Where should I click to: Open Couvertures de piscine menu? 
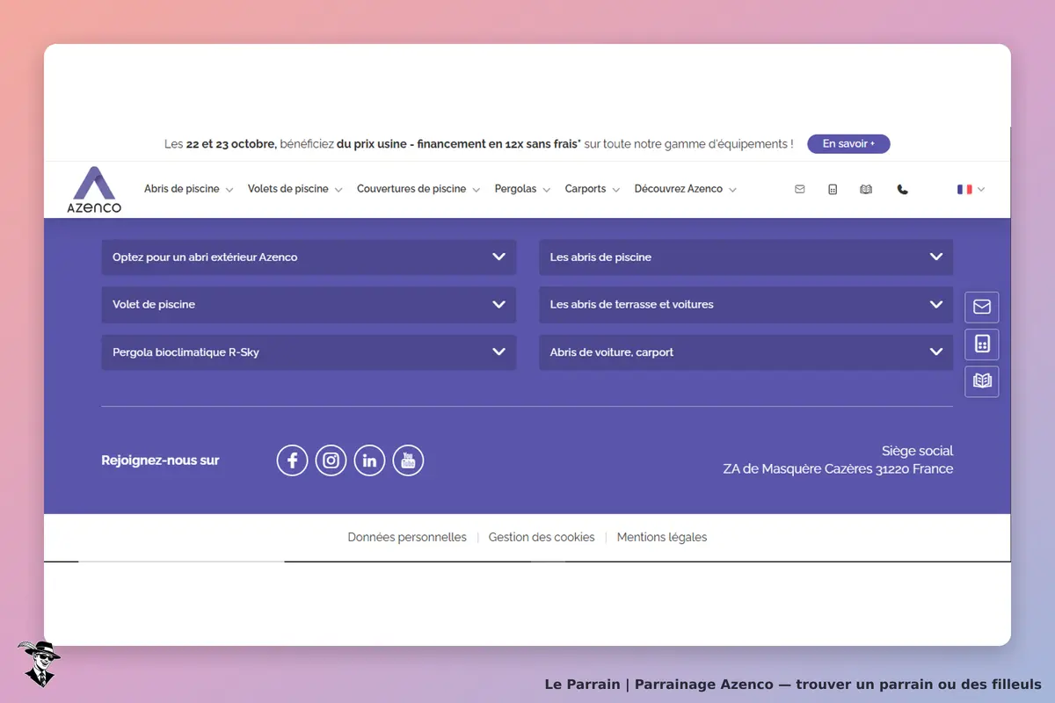(418, 189)
